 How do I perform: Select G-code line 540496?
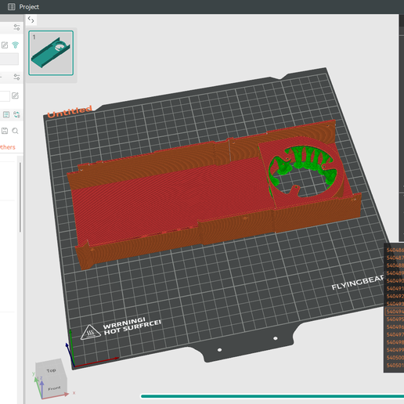point(395,327)
